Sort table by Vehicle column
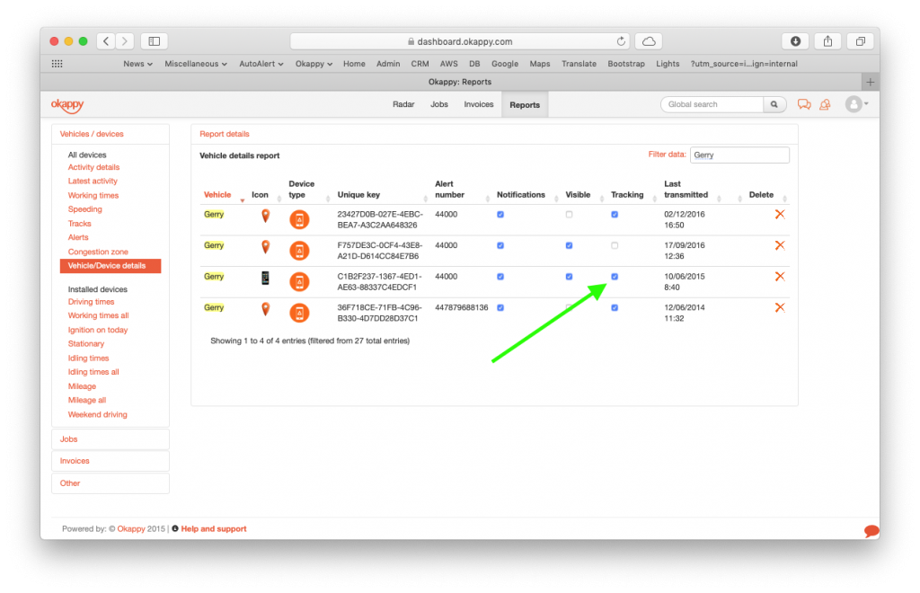 tap(217, 195)
